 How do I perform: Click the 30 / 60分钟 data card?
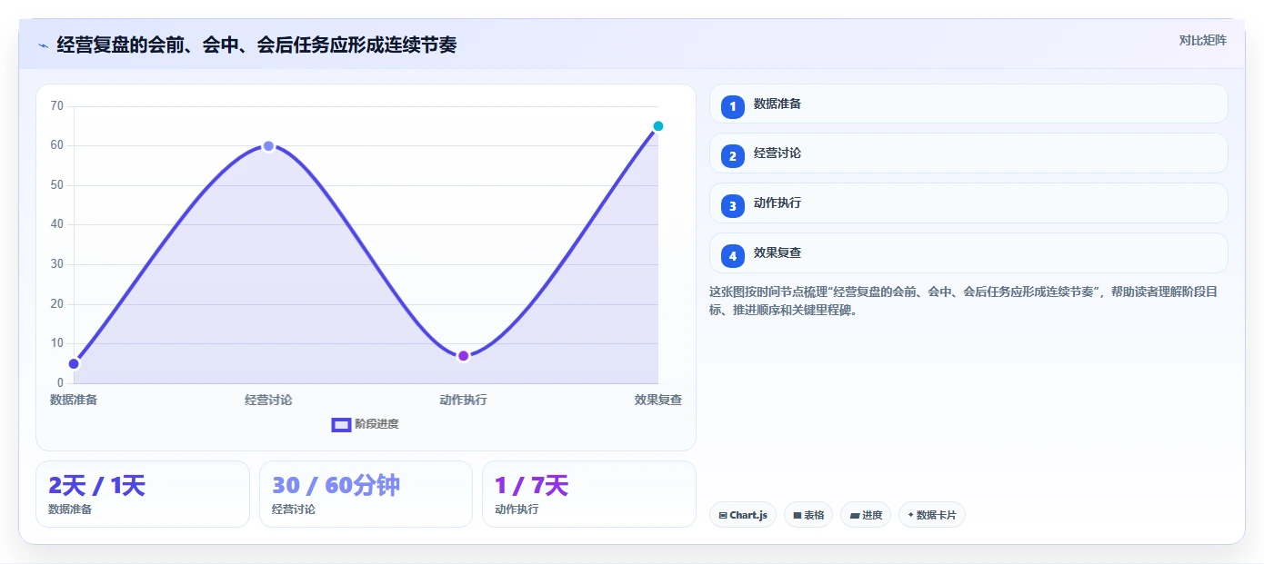pos(366,494)
